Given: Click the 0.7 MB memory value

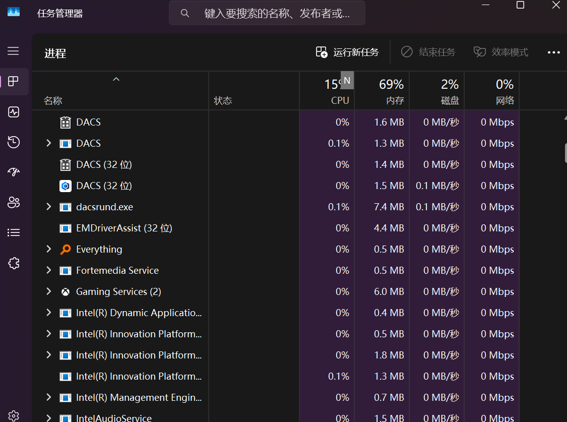Looking at the screenshot, I should click(389, 397).
